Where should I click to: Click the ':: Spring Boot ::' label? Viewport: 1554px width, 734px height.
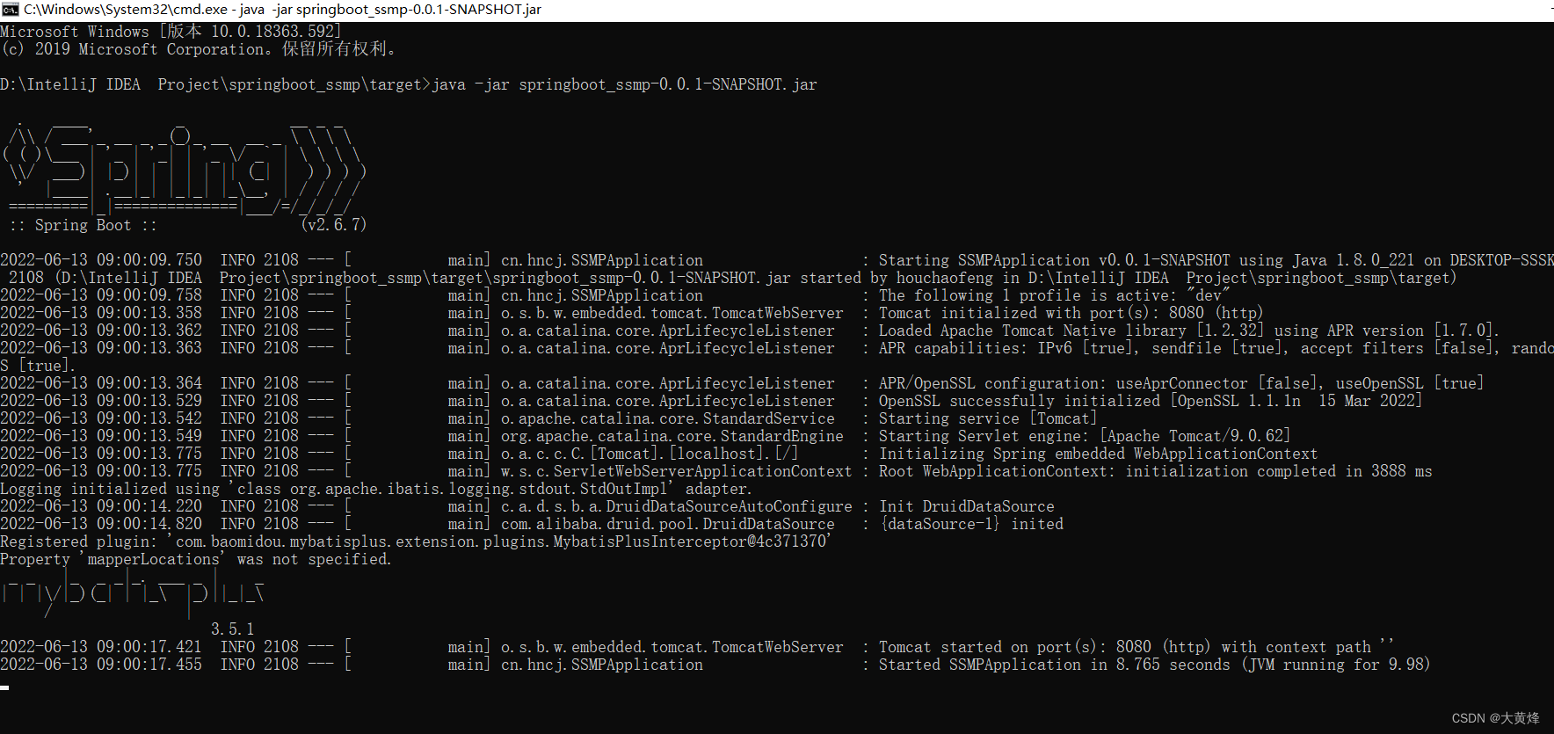coord(84,225)
